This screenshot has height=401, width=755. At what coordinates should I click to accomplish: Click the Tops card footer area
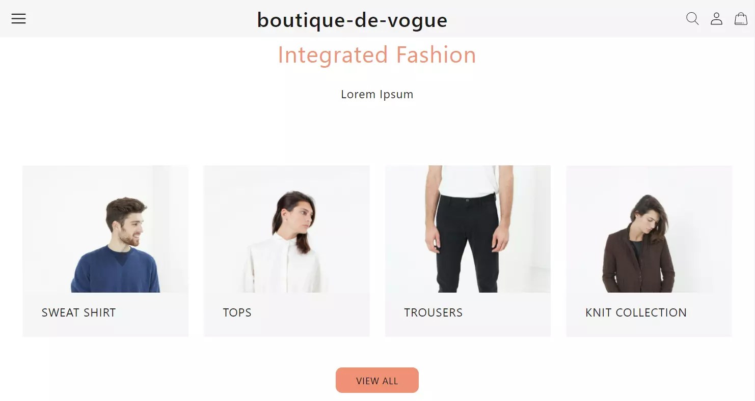click(x=287, y=314)
